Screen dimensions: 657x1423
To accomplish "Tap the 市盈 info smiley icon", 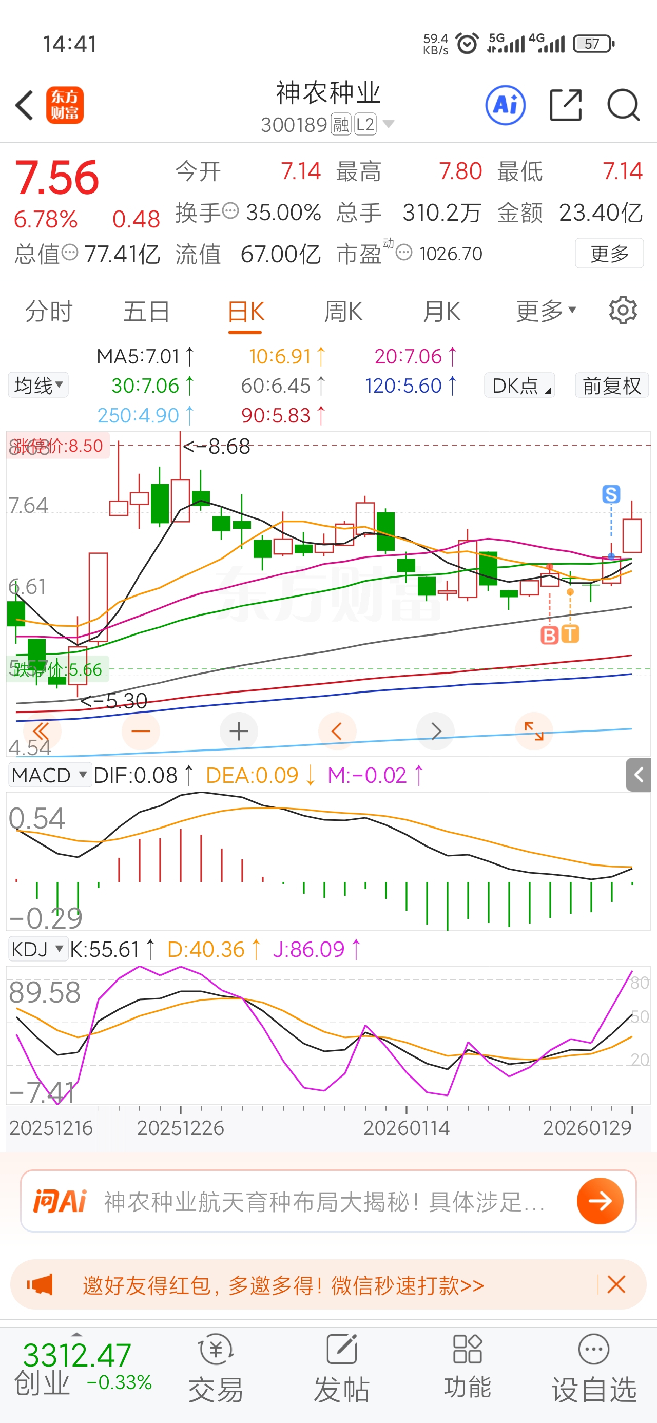I will point(404,253).
